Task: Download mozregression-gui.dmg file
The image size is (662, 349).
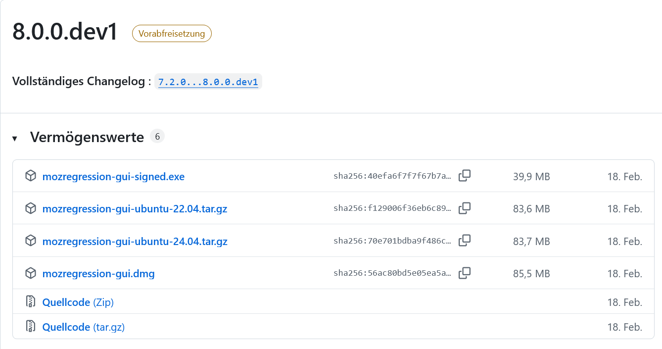Action: 98,274
